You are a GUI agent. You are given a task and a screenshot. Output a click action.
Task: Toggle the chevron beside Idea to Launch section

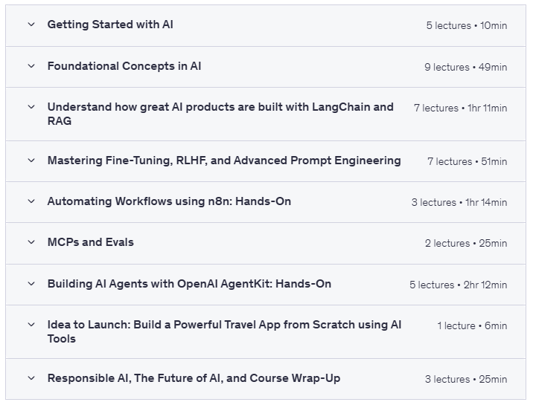(31, 325)
